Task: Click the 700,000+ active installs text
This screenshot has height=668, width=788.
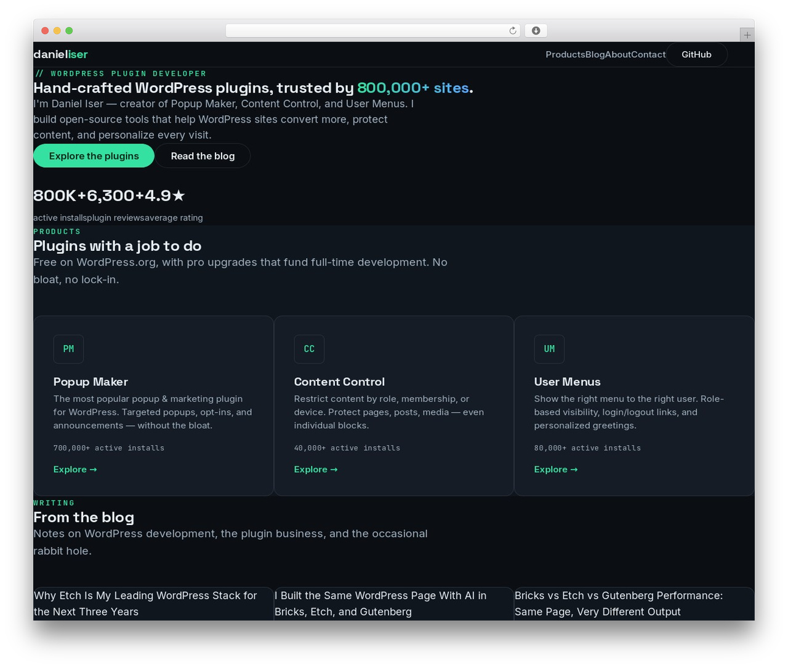Action: click(109, 448)
